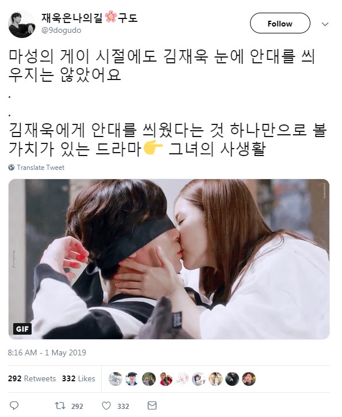Retweet using the retweet arrows icon
This screenshot has height=417, width=342.
60,405
